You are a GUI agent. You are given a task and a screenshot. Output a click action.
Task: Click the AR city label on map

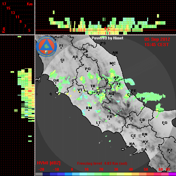pyautogui.click(x=75, y=57)
